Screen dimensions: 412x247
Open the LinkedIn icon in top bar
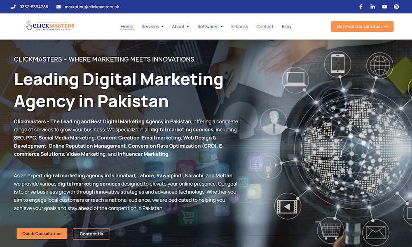pos(372,7)
